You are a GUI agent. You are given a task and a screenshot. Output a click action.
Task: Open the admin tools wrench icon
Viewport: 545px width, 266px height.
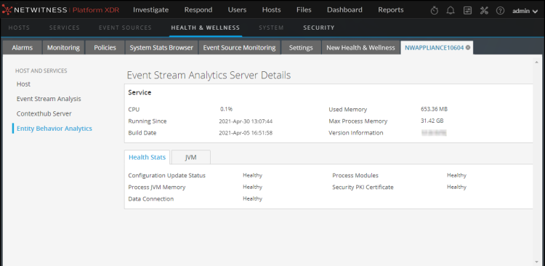[484, 10]
